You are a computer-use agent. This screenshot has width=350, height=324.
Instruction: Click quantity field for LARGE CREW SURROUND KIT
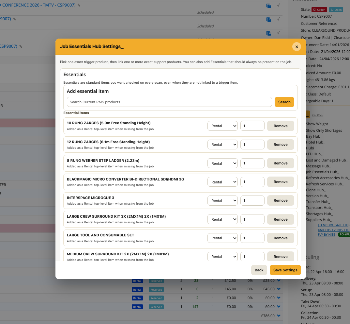[252, 219]
